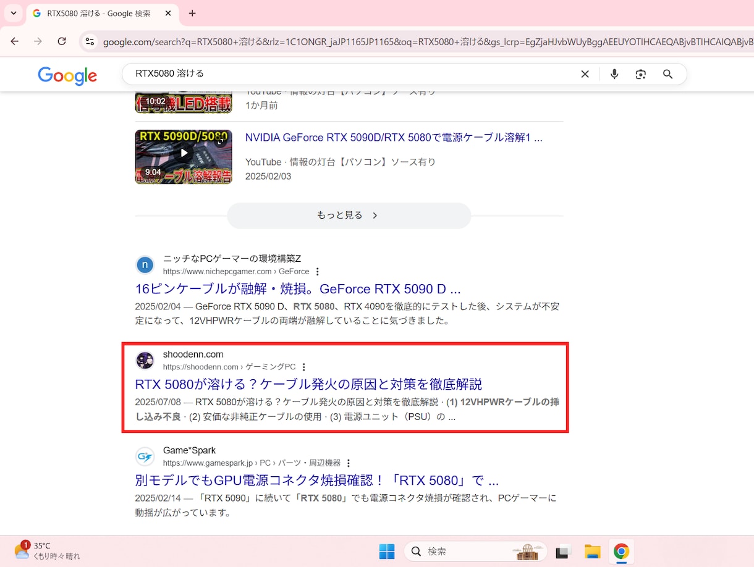Close the RTX5080 Google search tab
Viewport: 754px width, 567px height.
point(168,13)
